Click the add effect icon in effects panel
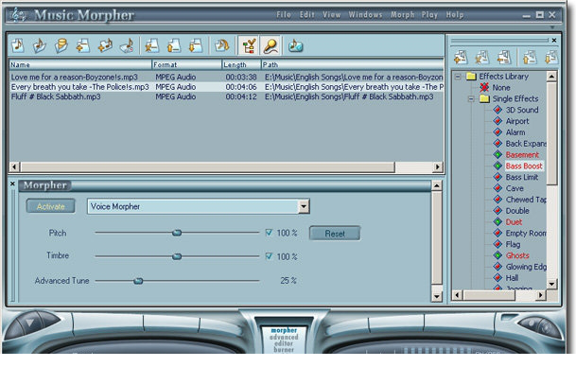576x367 pixels. (x=461, y=58)
